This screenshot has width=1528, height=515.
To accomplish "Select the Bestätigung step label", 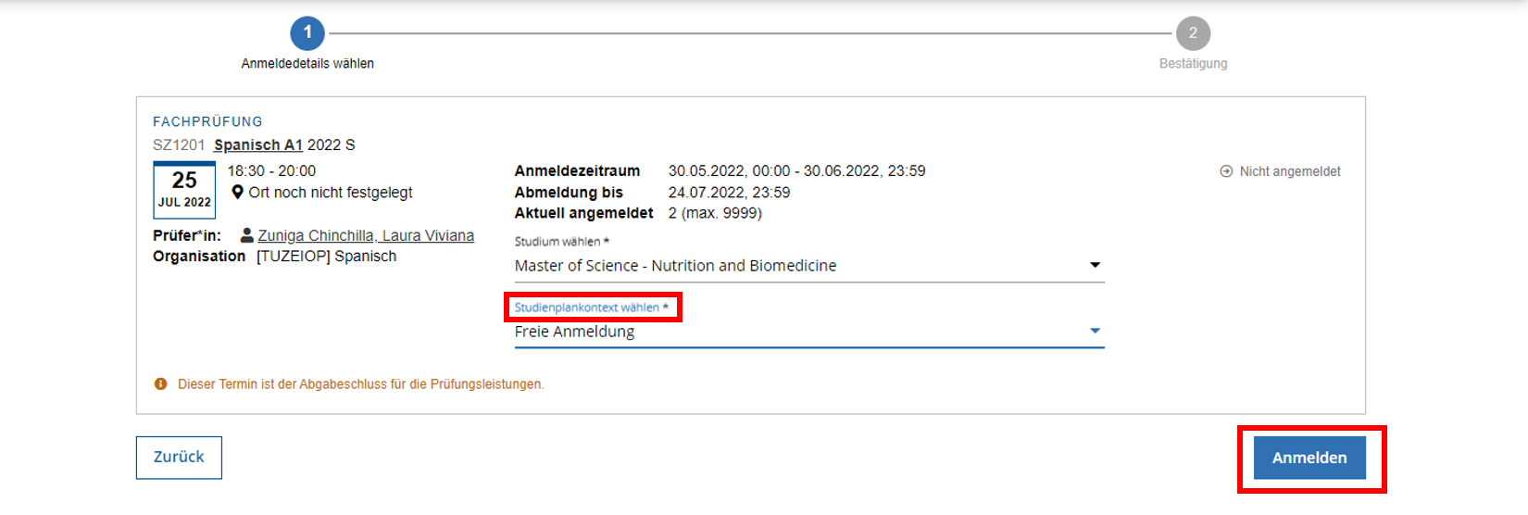I will point(1193,63).
